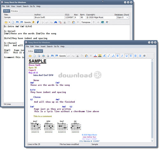The width and height of the screenshot is (160, 150).
Task: Click the open folder icon in Preview window toolbar
Action: coord(30,56)
